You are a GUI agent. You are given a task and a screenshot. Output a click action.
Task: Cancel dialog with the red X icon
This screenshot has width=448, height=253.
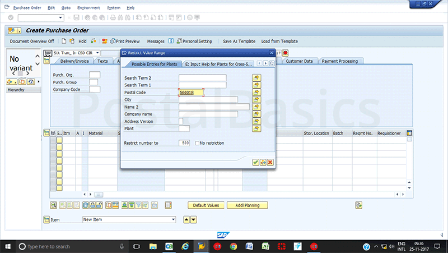click(270, 162)
